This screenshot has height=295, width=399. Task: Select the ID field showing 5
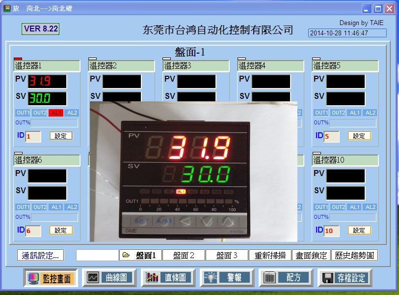click(x=332, y=136)
